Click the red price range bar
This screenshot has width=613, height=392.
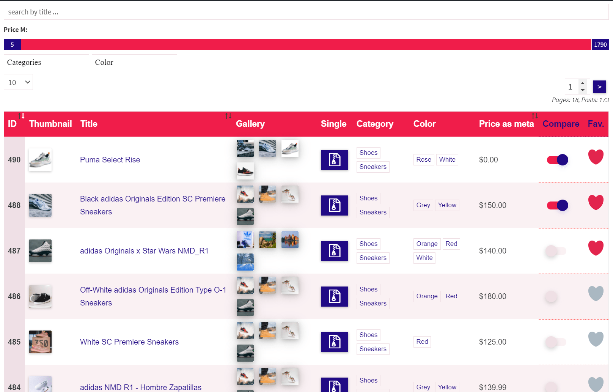[x=306, y=44]
